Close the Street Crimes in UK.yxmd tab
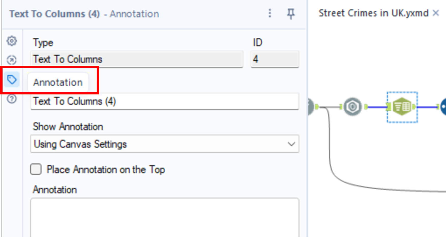The image size is (446, 237). click(436, 13)
